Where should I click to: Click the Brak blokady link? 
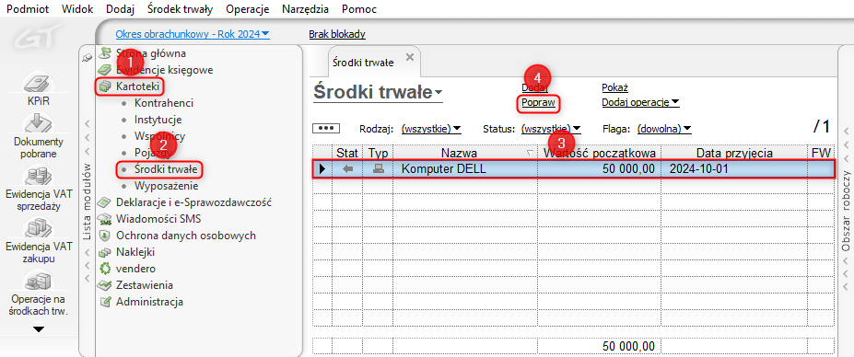click(337, 34)
